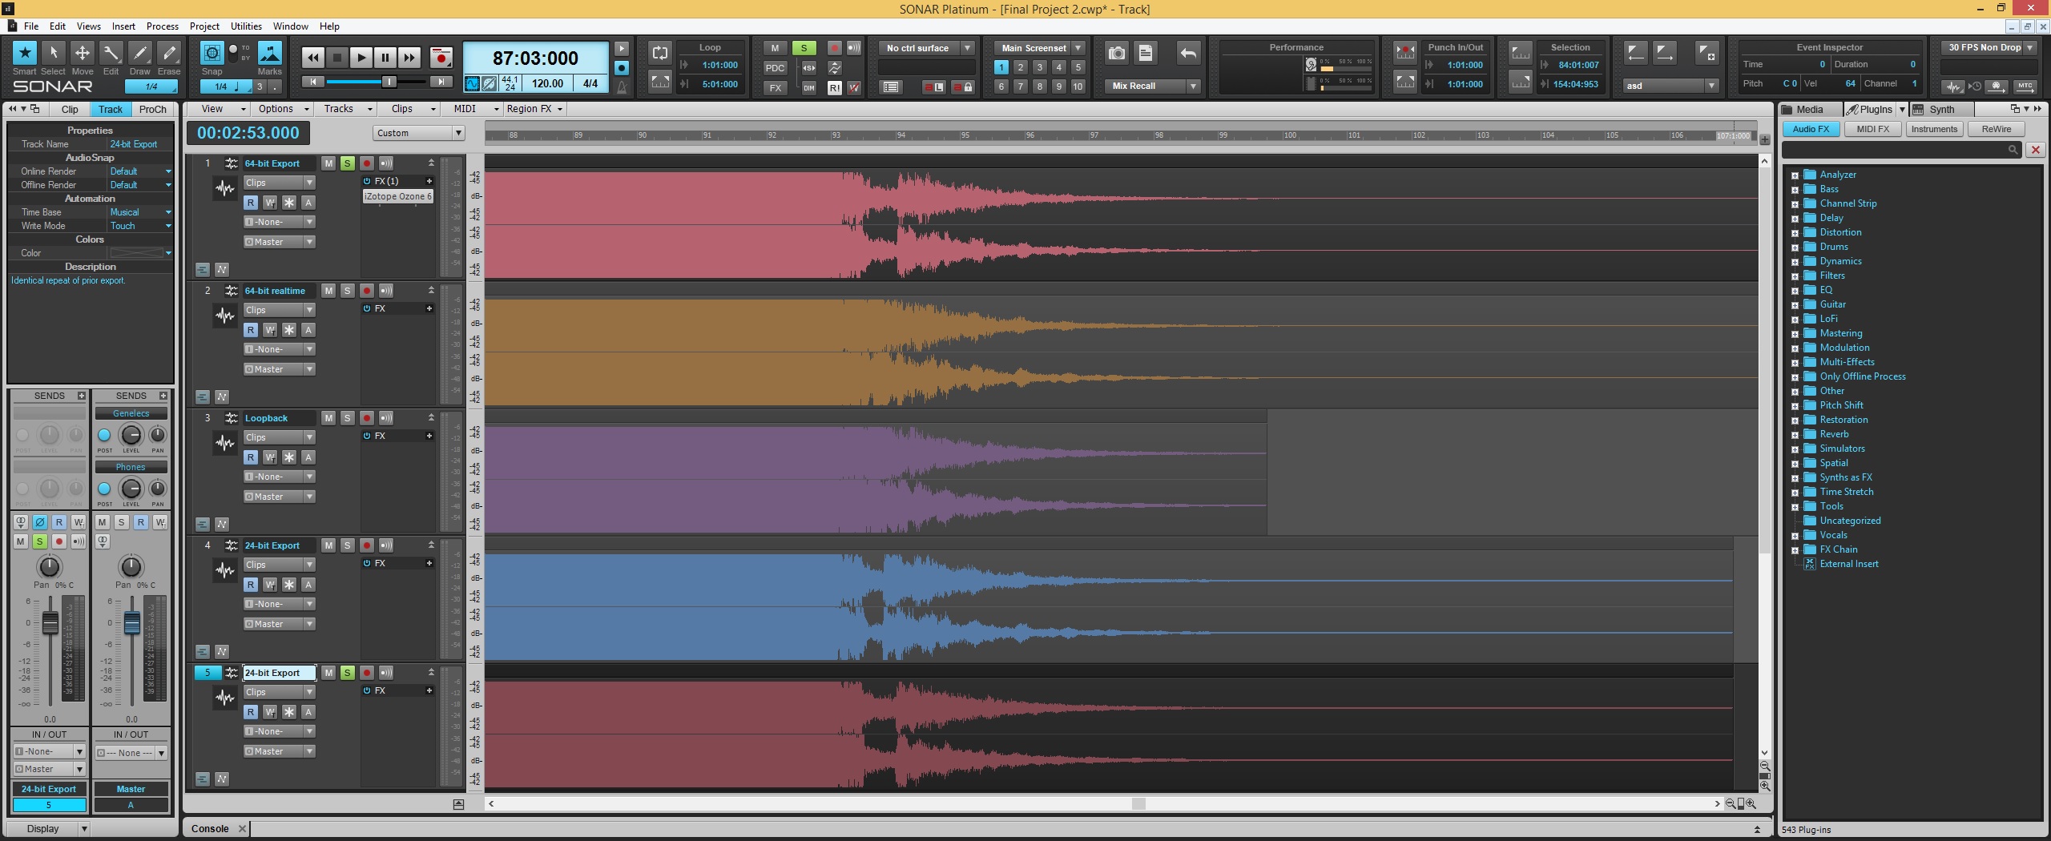Mute the Loopback track
Image resolution: width=2051 pixels, height=841 pixels.
(328, 418)
